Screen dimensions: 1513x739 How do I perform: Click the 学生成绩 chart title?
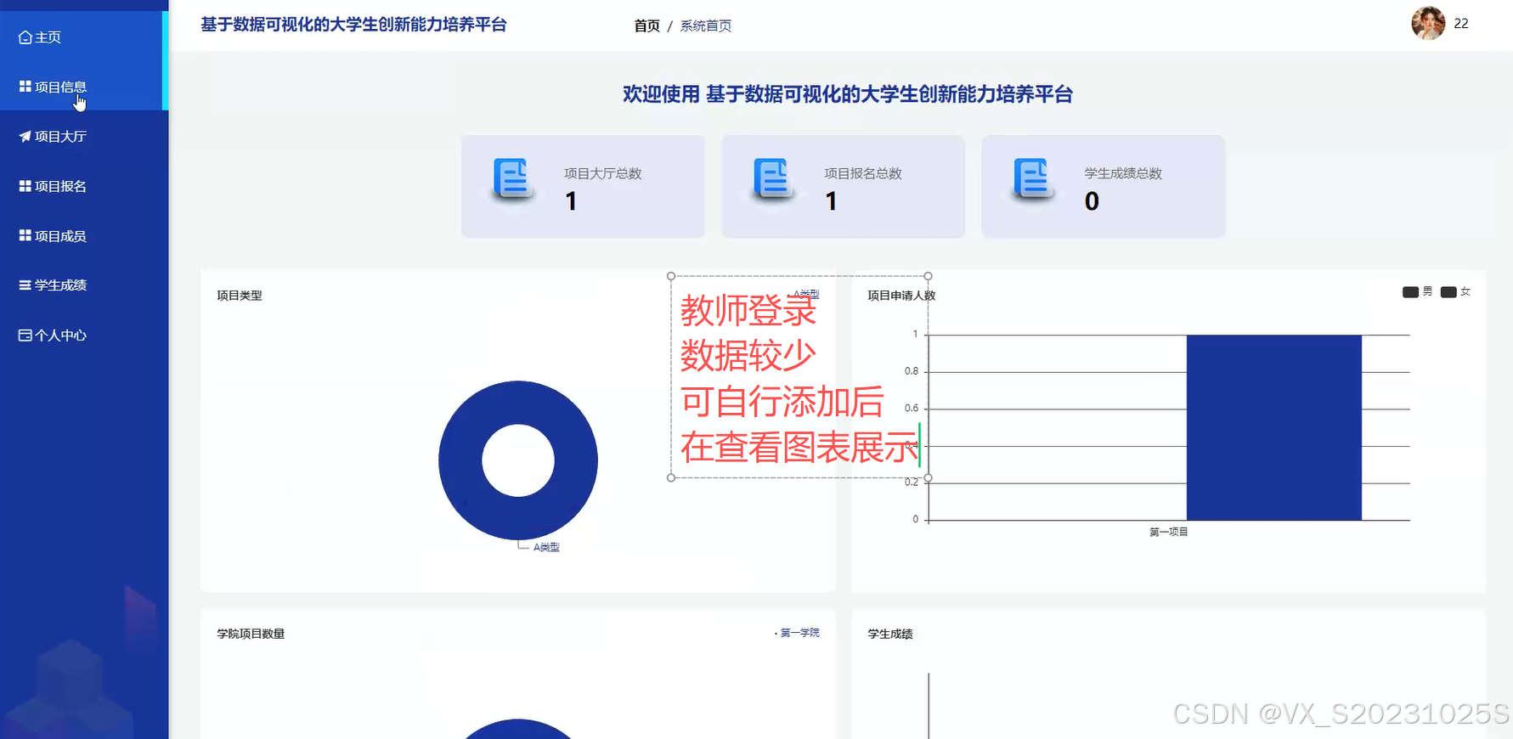coord(890,634)
